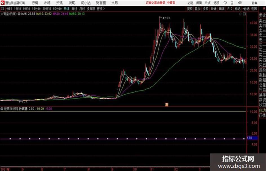Click the 复权 toolbar button

[190, 9]
